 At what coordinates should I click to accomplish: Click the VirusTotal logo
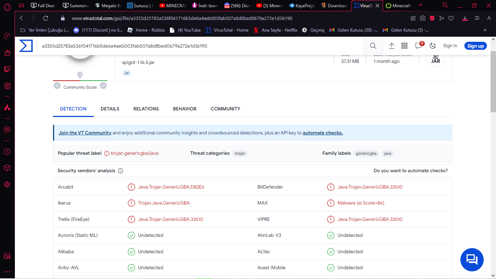pyautogui.click(x=26, y=46)
